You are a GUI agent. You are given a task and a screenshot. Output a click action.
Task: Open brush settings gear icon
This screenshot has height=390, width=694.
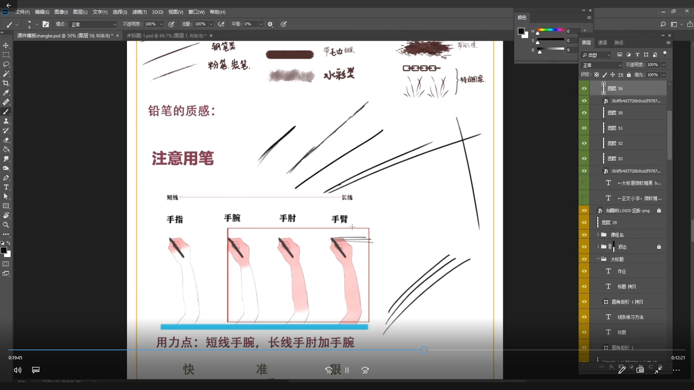[270, 24]
